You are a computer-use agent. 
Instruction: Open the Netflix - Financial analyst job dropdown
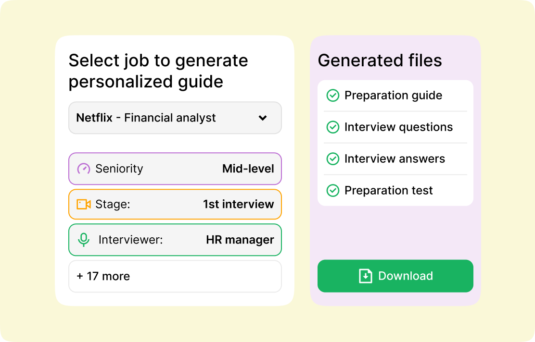coord(175,118)
